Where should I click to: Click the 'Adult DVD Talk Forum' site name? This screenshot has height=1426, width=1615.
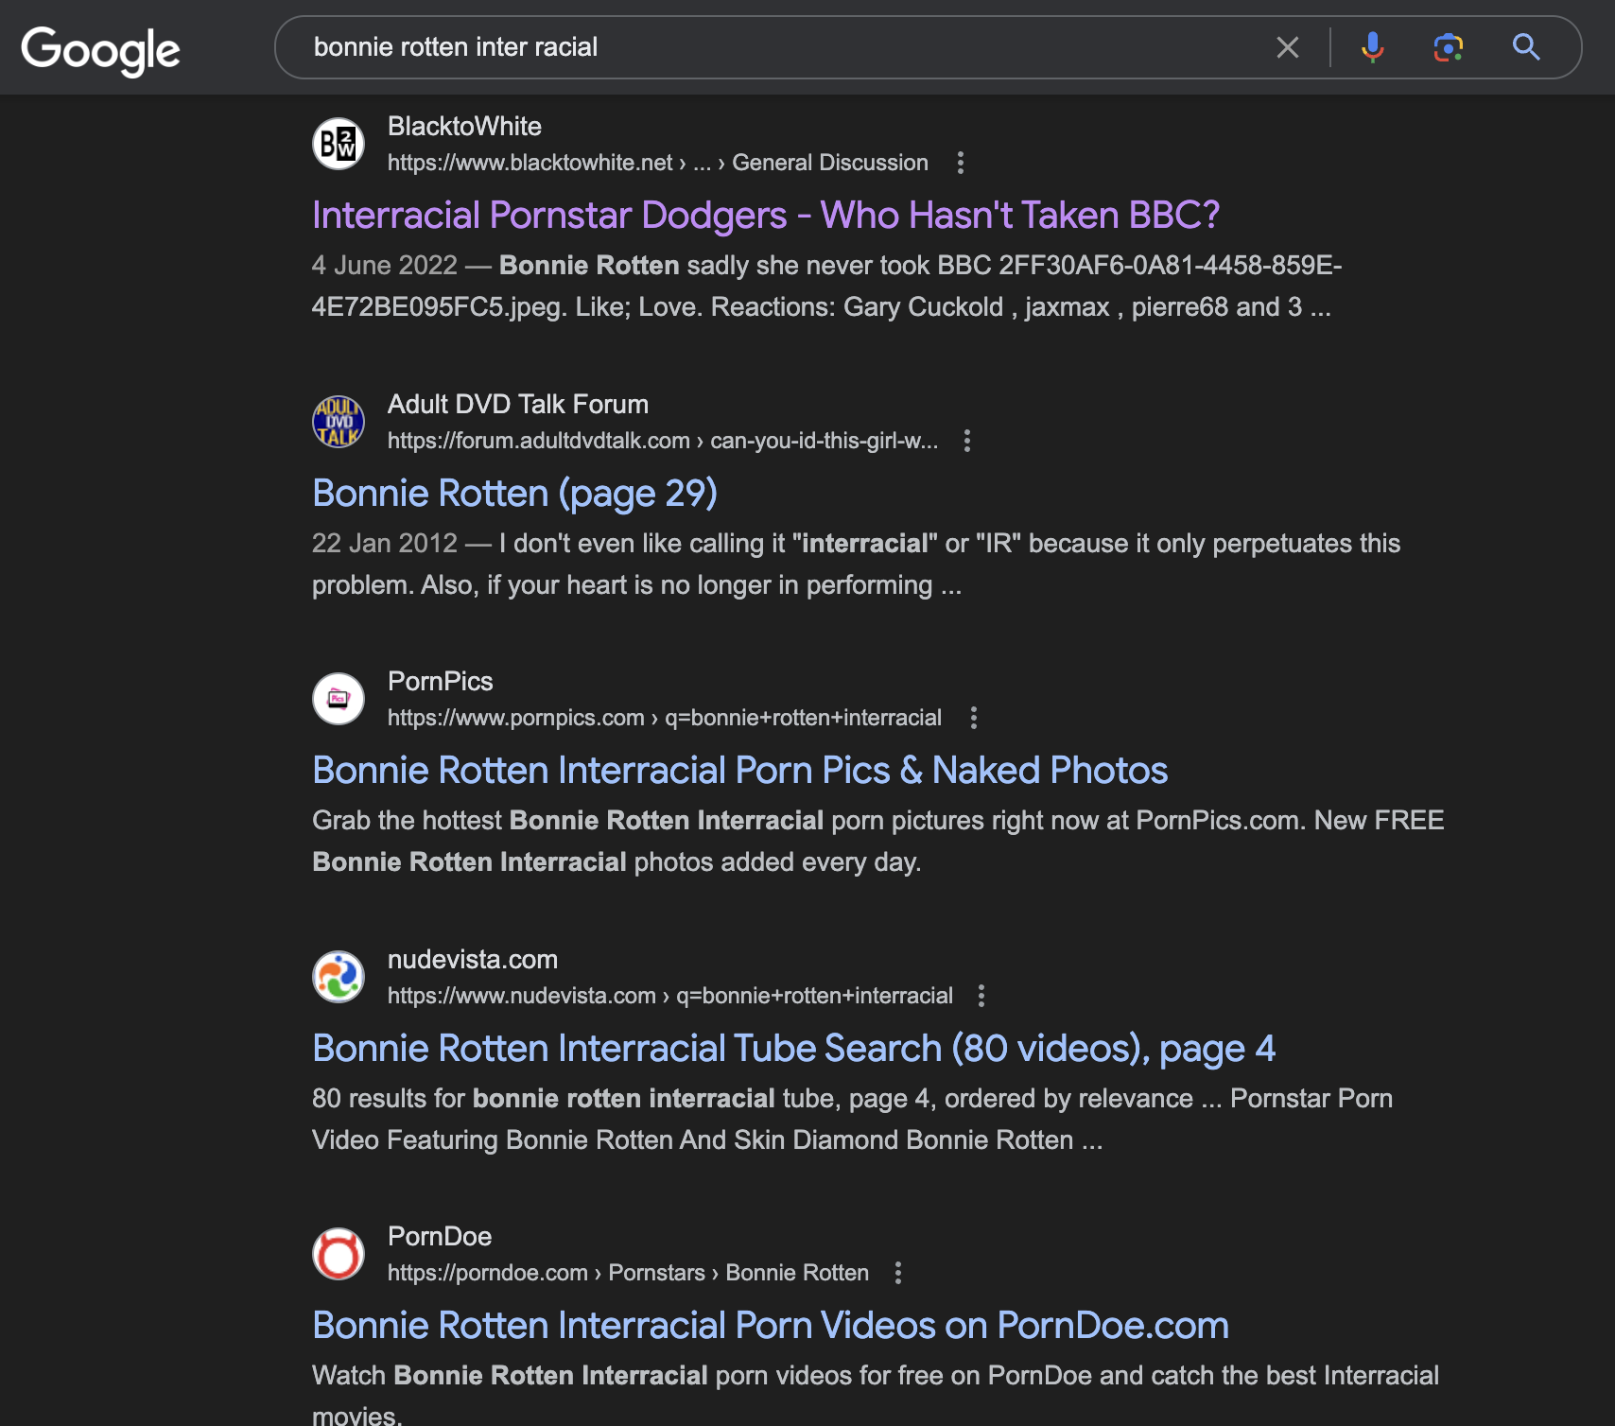click(518, 404)
